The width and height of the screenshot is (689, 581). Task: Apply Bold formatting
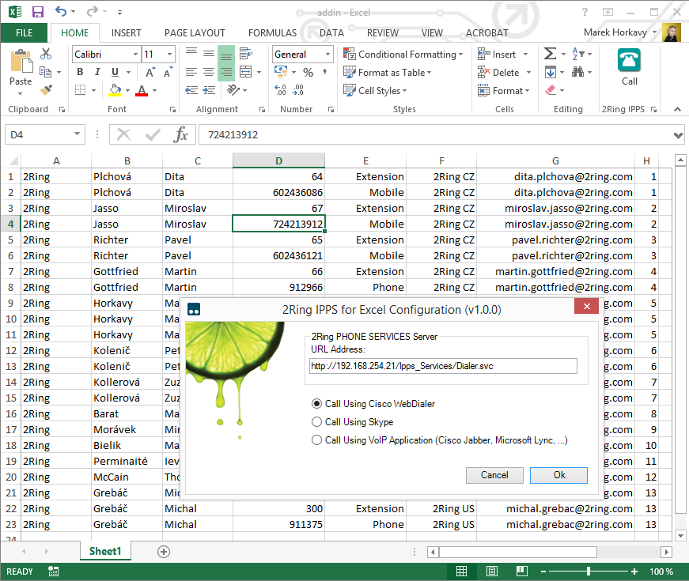pos(79,72)
